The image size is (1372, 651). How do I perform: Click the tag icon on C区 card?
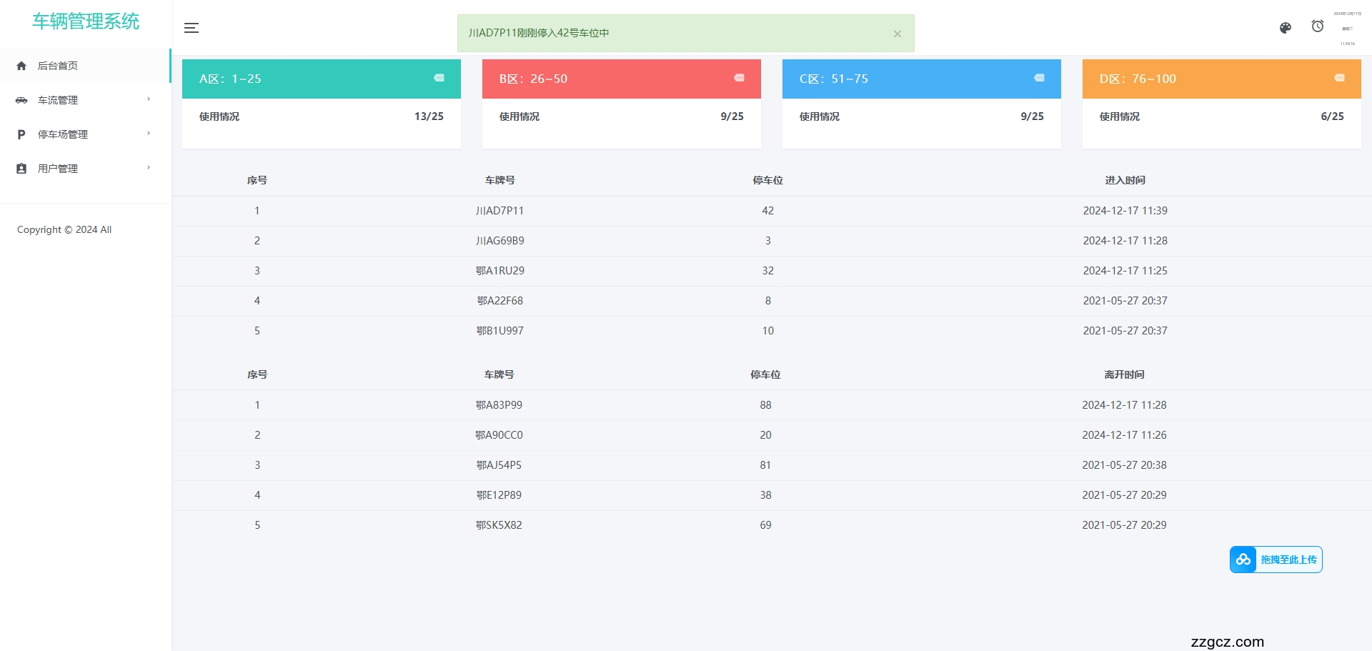1039,78
